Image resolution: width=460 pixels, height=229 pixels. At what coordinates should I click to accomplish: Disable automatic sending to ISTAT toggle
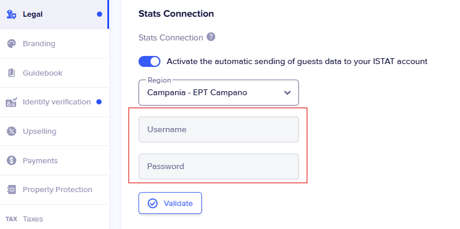149,62
